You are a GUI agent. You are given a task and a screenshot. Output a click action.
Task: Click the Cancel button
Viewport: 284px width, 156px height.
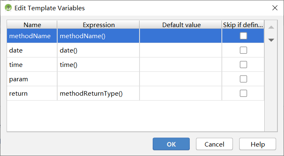coord(214,144)
